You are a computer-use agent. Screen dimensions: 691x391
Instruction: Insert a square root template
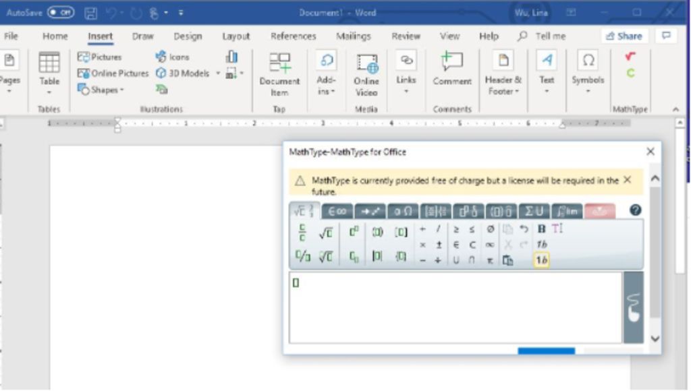pos(326,233)
